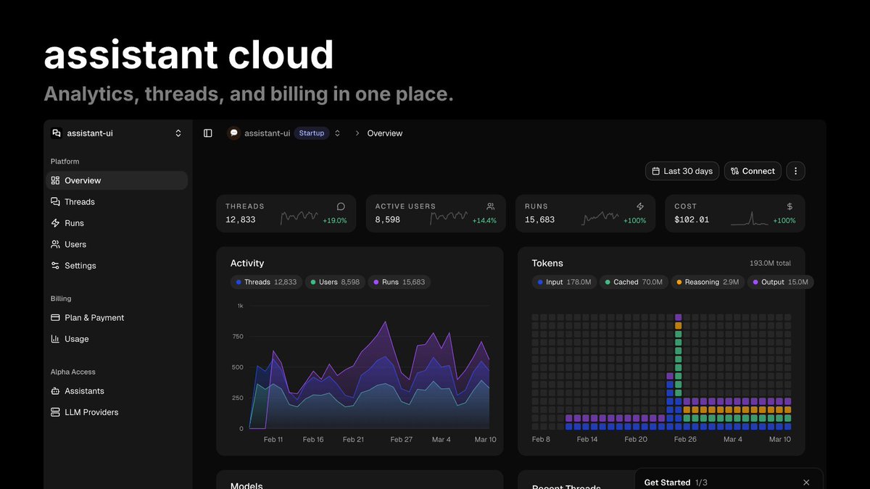
Task: Open the three-dot more options menu
Action: (x=795, y=171)
